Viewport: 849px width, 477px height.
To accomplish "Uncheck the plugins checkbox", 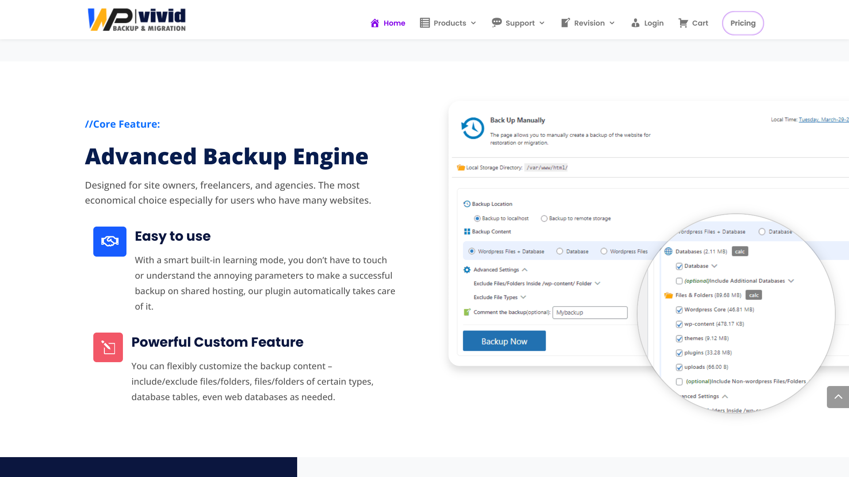I will pos(680,353).
